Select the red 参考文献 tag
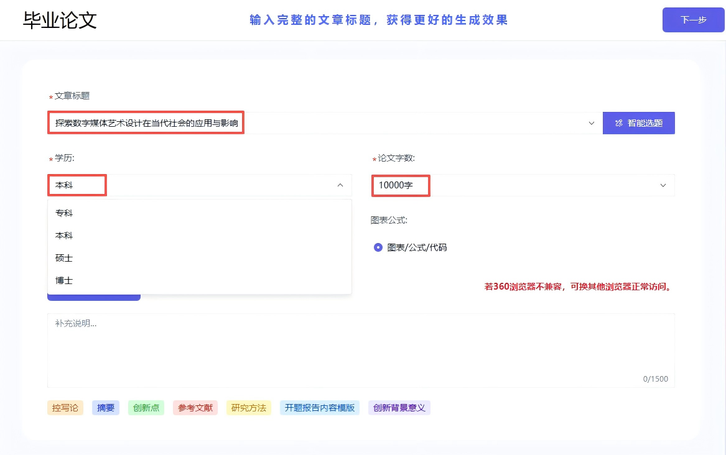This screenshot has width=726, height=455. coord(195,408)
